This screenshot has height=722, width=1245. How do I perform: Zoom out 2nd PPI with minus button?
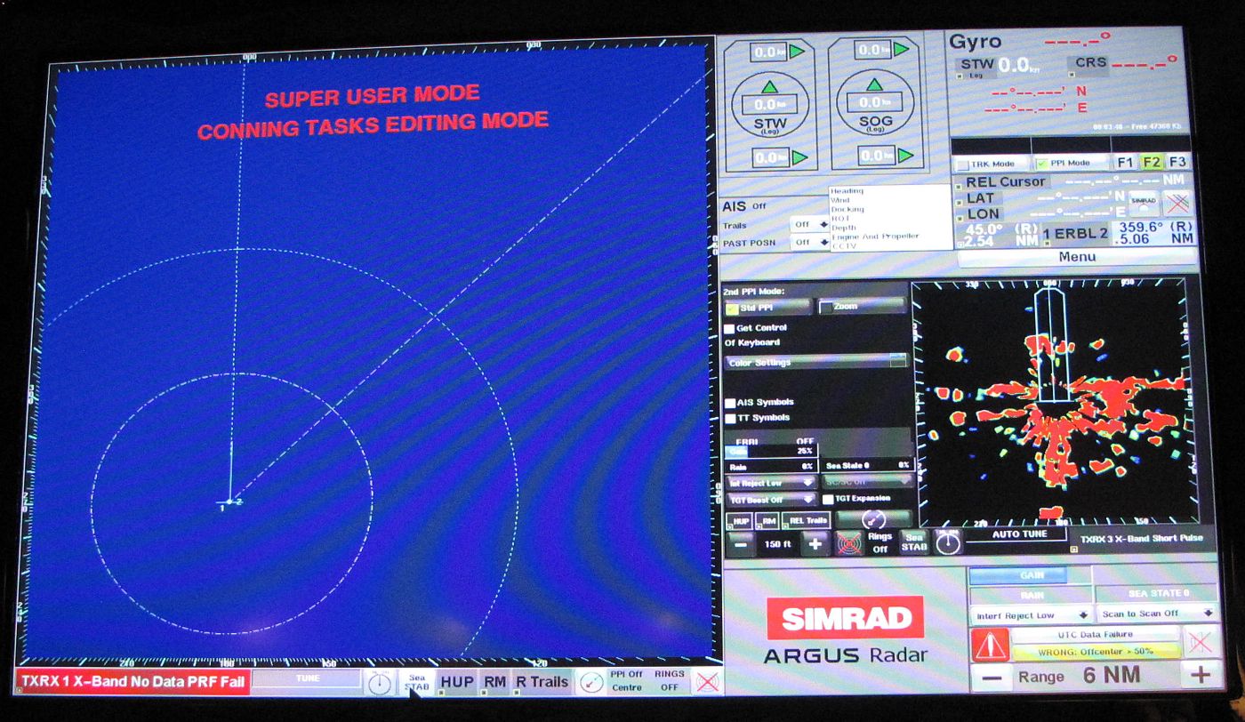741,544
